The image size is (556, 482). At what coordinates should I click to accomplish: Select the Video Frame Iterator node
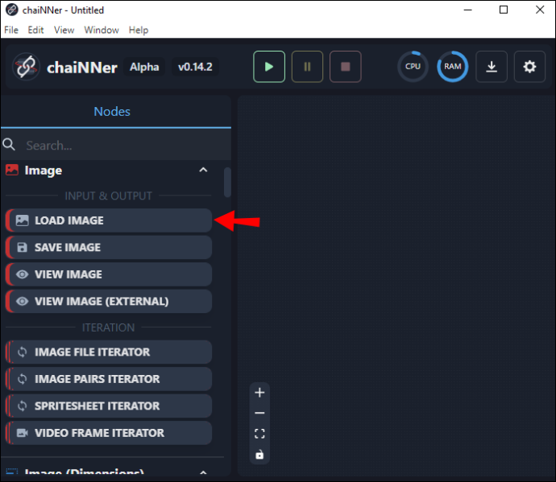109,433
